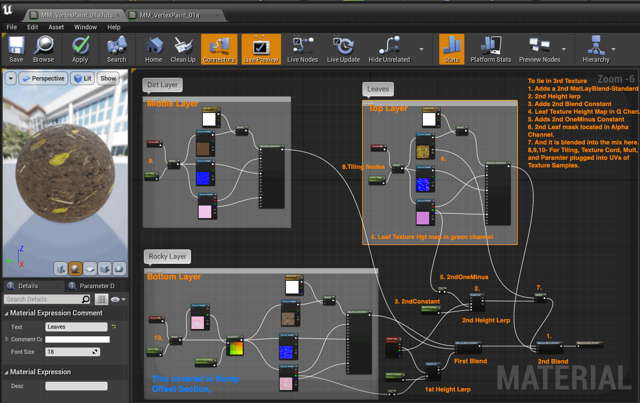The image size is (640, 403).
Task: Collapse the Material Expression Comment section
Action: tap(6, 313)
